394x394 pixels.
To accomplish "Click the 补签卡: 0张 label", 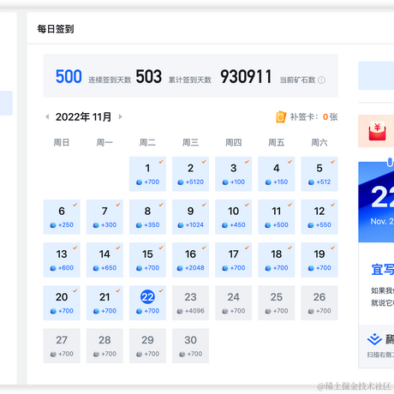I will [x=313, y=116].
